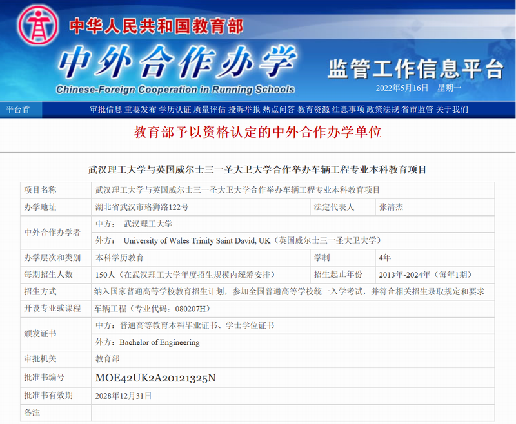Go to 政策法规 page

click(x=383, y=110)
